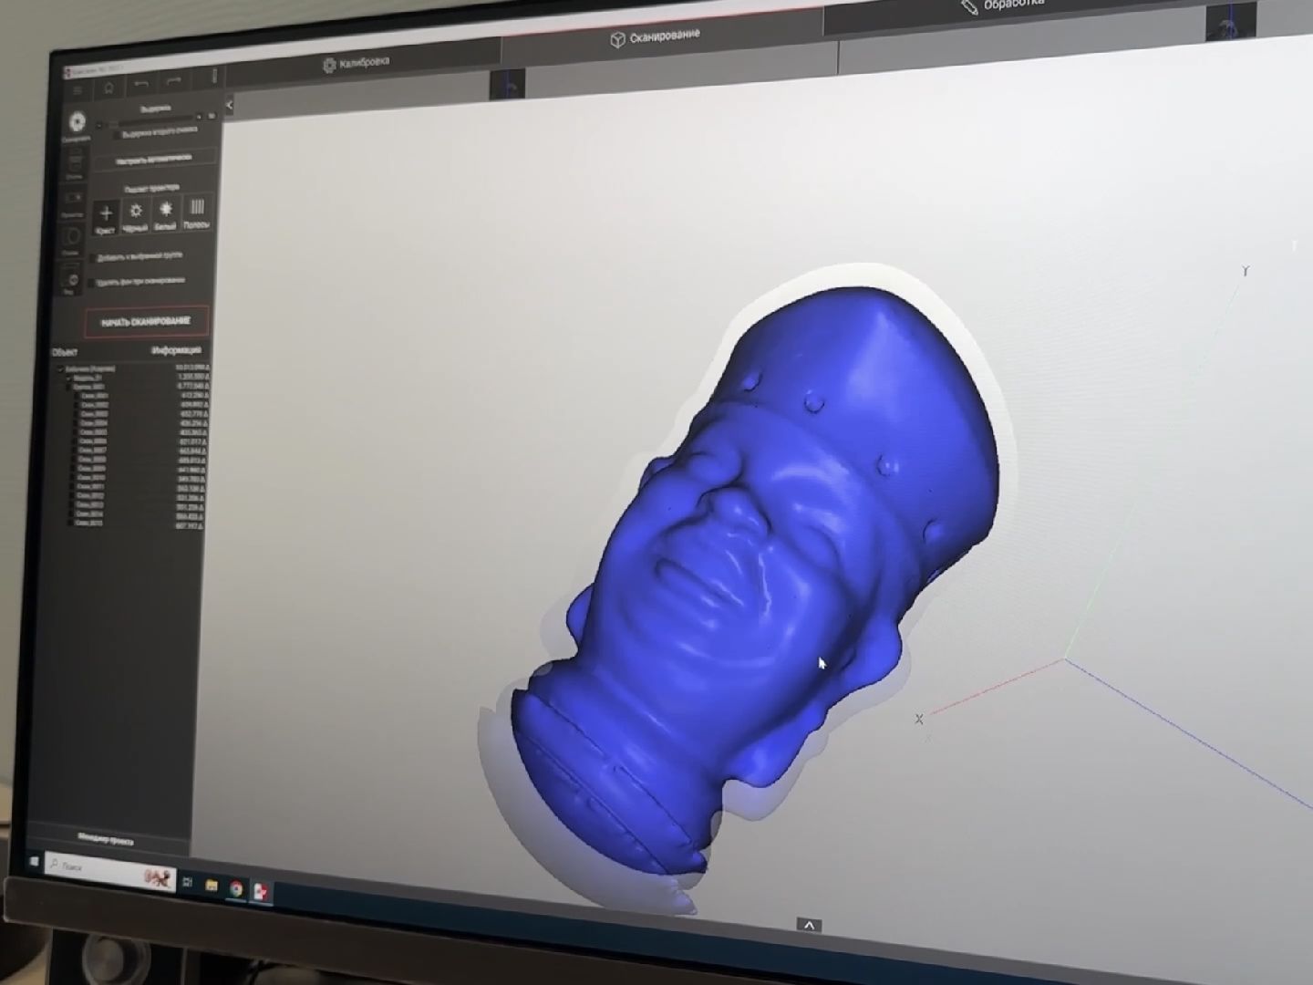Click the 'Настроить автоматически' button

155,159
